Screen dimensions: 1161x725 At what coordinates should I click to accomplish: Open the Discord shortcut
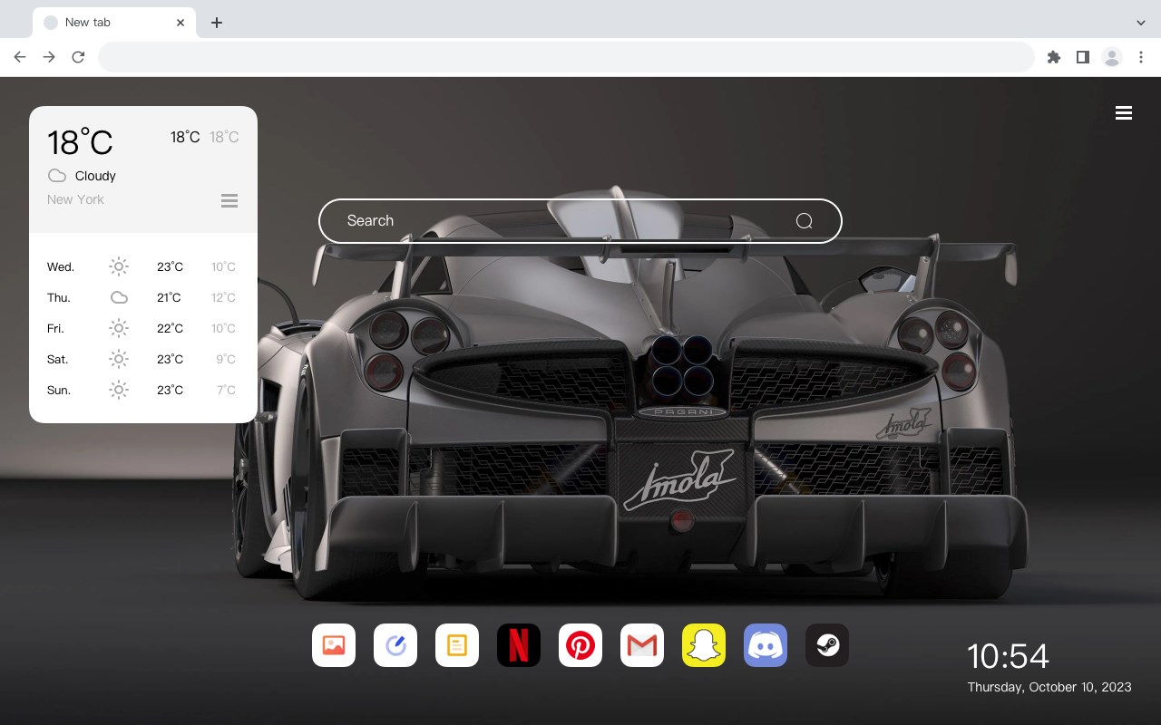[x=766, y=645]
